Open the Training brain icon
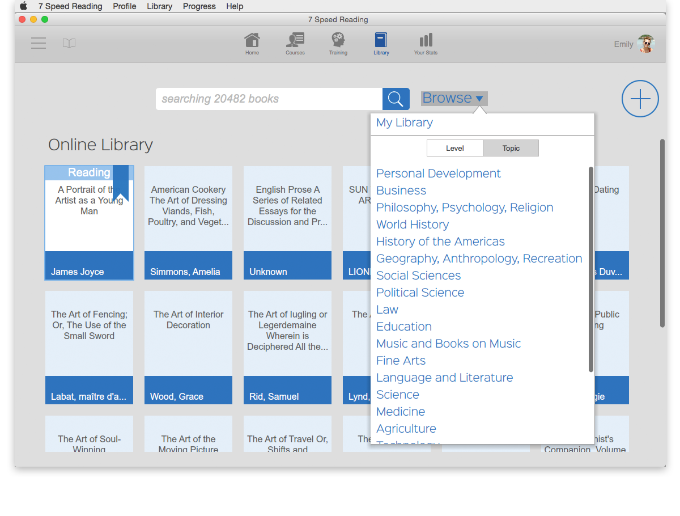 tap(338, 44)
